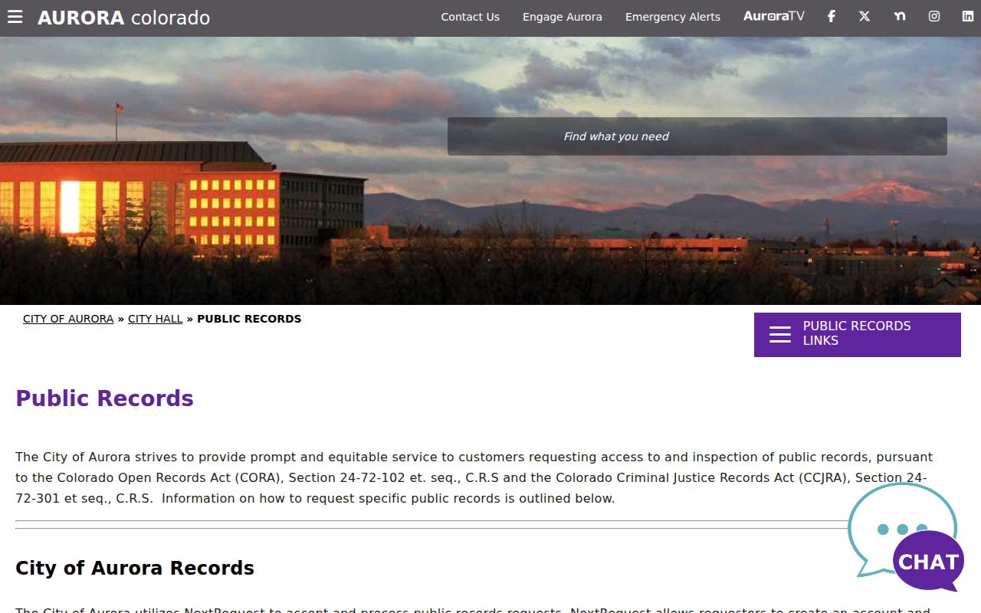Open the Emergency Alerts link
This screenshot has width=981, height=613.
[673, 17]
